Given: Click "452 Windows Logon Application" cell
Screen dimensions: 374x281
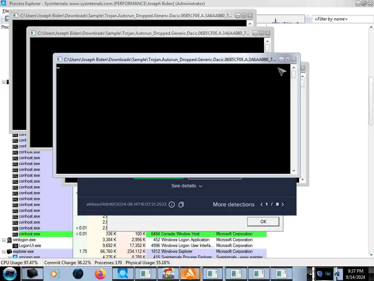Looking at the screenshot, I should (181, 240).
